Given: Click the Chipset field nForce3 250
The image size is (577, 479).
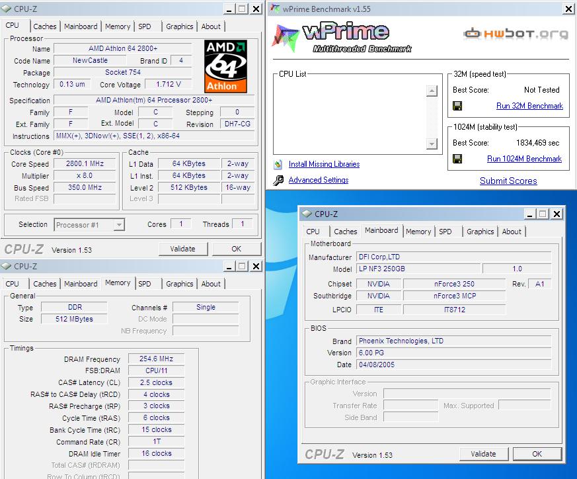Looking at the screenshot, I should 455,284.
